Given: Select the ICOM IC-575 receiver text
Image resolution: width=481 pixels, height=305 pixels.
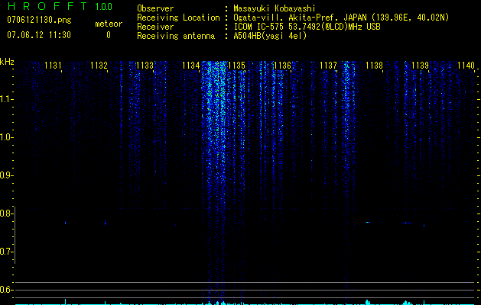Looking at the screenshot, I should 307,27.
